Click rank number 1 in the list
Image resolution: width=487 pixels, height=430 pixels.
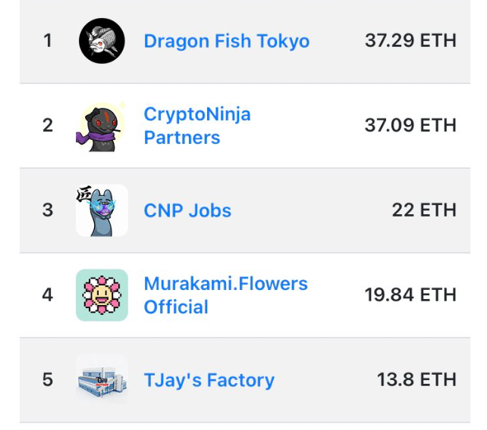tap(48, 41)
